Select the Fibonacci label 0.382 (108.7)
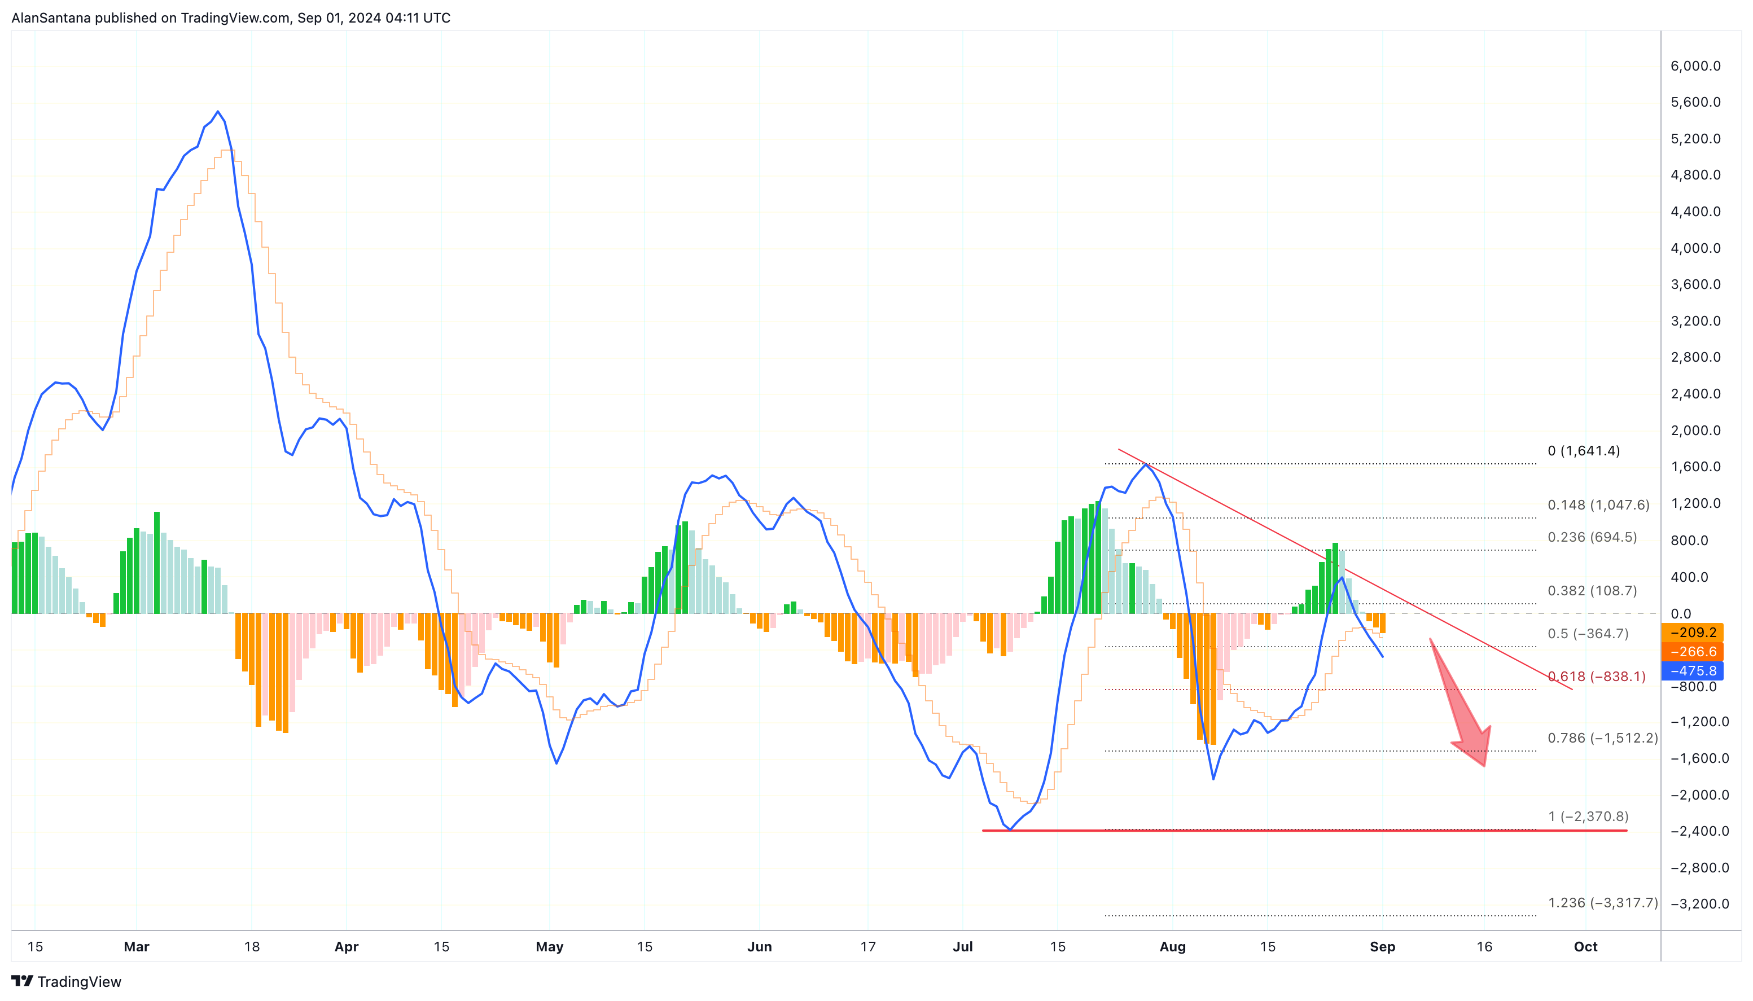This screenshot has height=1001, width=1753. (1592, 591)
